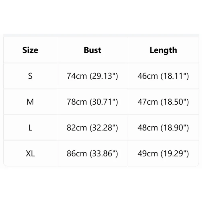202x202 pixels.
Task: Select the S size cell
Action: pos(30,76)
